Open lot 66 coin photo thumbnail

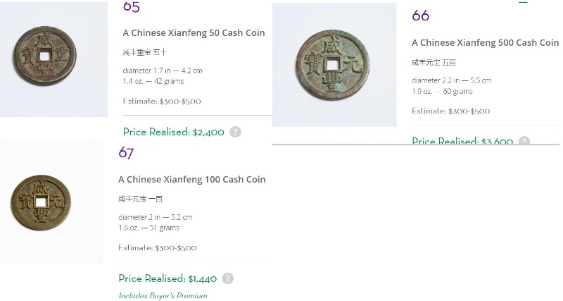[334, 65]
